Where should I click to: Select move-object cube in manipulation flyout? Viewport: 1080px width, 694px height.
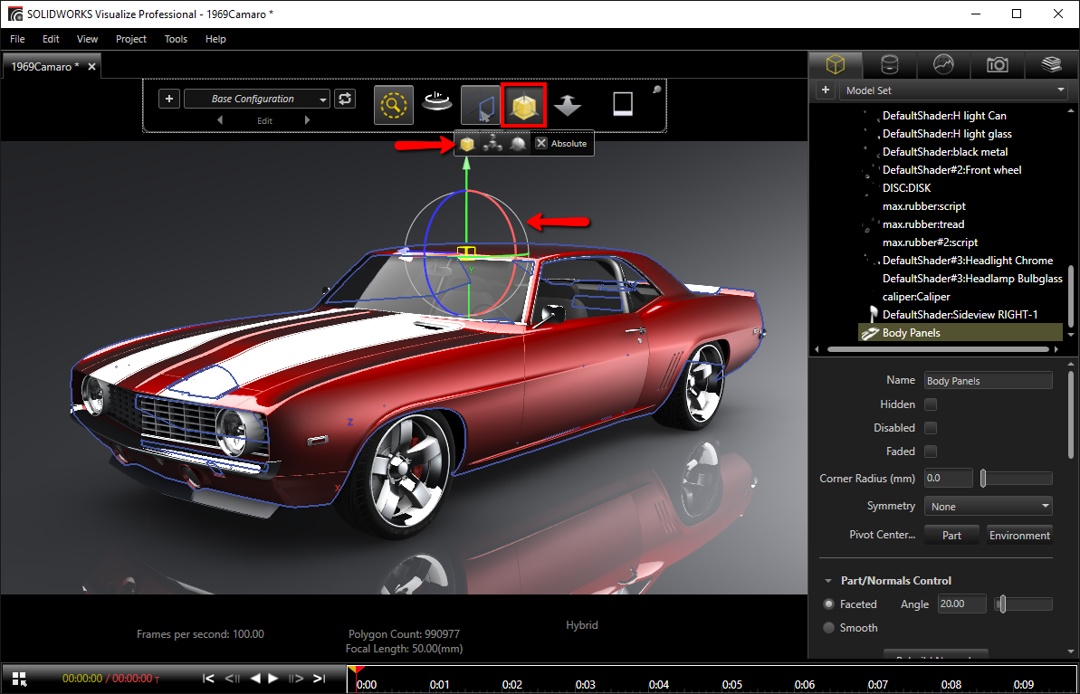(468, 143)
